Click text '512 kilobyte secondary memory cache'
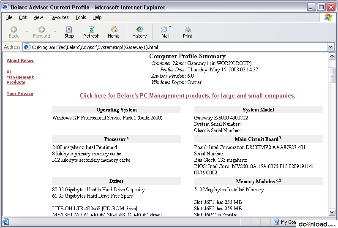The width and height of the screenshot is (338, 228). [91, 160]
